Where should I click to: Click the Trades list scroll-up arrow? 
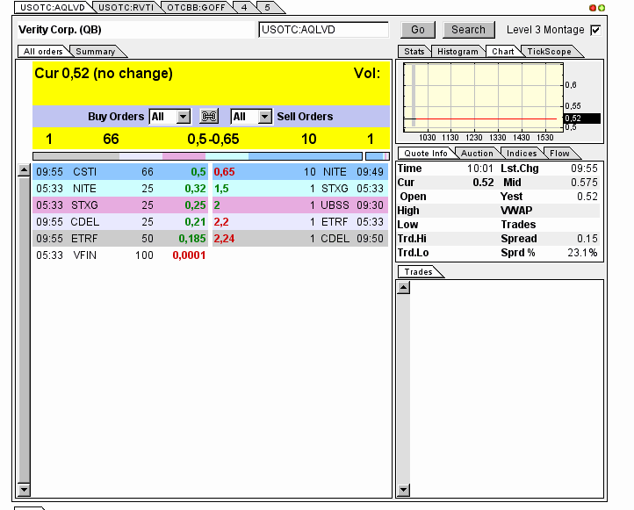tap(403, 287)
